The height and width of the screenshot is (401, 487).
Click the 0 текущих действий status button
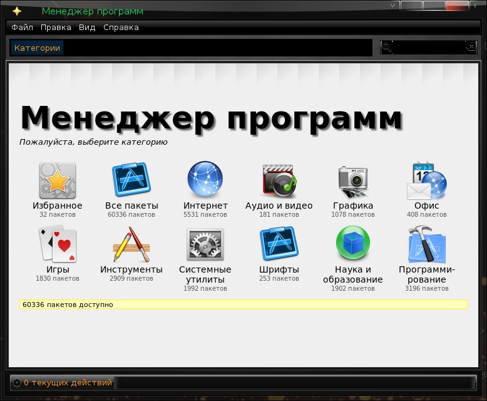tap(62, 383)
